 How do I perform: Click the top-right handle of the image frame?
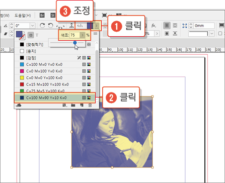(x=153, y=97)
